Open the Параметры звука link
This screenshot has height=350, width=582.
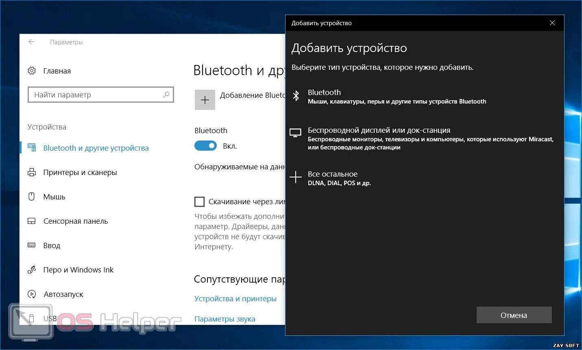225,319
